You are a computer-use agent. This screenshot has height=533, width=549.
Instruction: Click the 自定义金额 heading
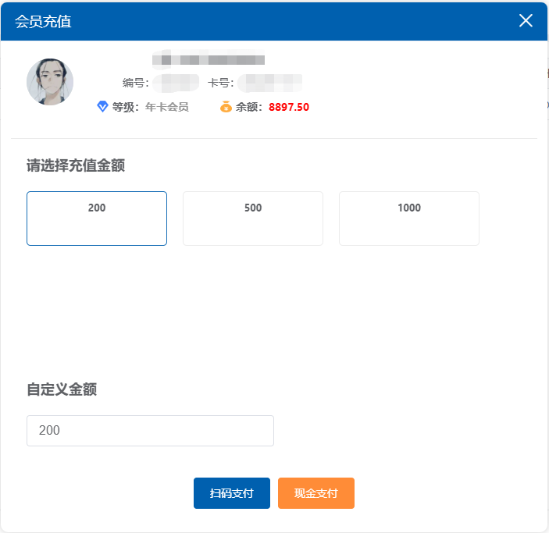pos(62,389)
